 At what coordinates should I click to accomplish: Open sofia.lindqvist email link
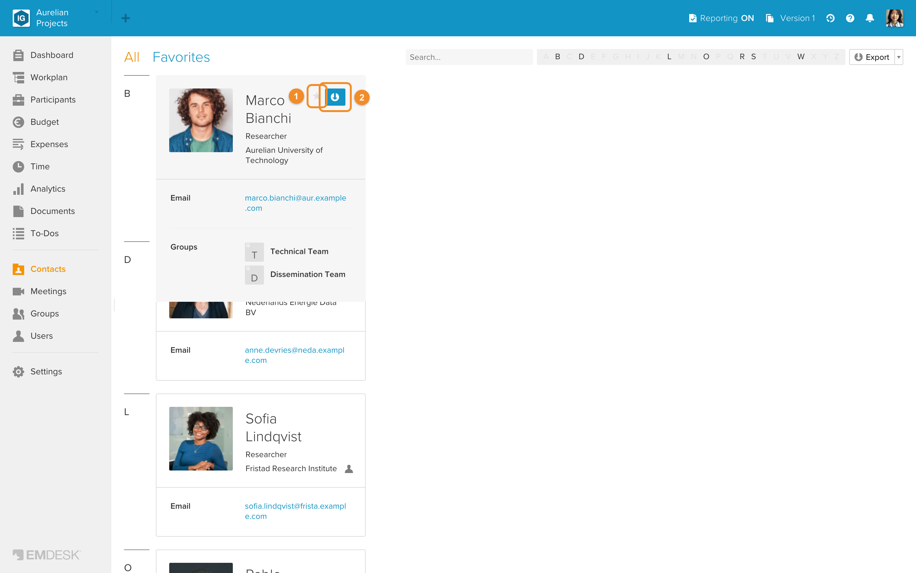pyautogui.click(x=295, y=511)
